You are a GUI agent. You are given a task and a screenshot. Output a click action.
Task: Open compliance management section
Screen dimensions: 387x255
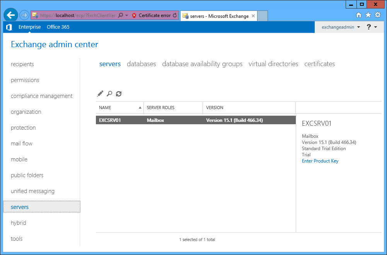(41, 96)
